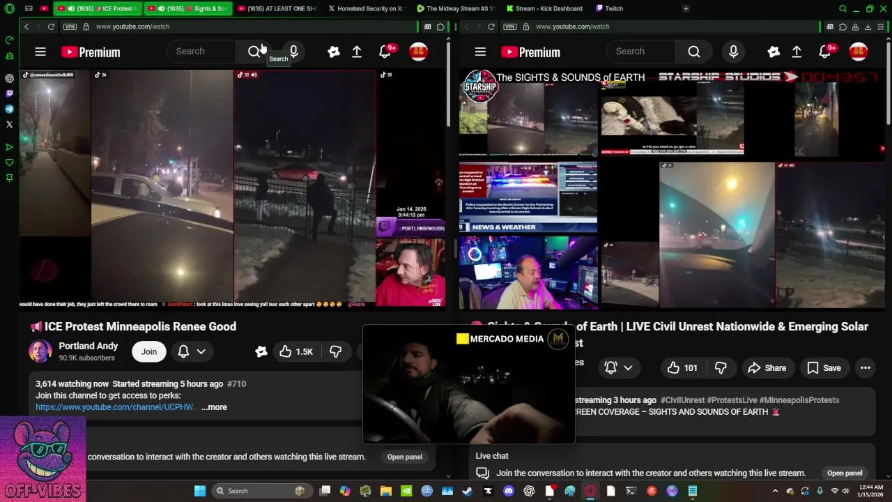Open the left live chat panel
The height and width of the screenshot is (502, 892).
tap(405, 457)
